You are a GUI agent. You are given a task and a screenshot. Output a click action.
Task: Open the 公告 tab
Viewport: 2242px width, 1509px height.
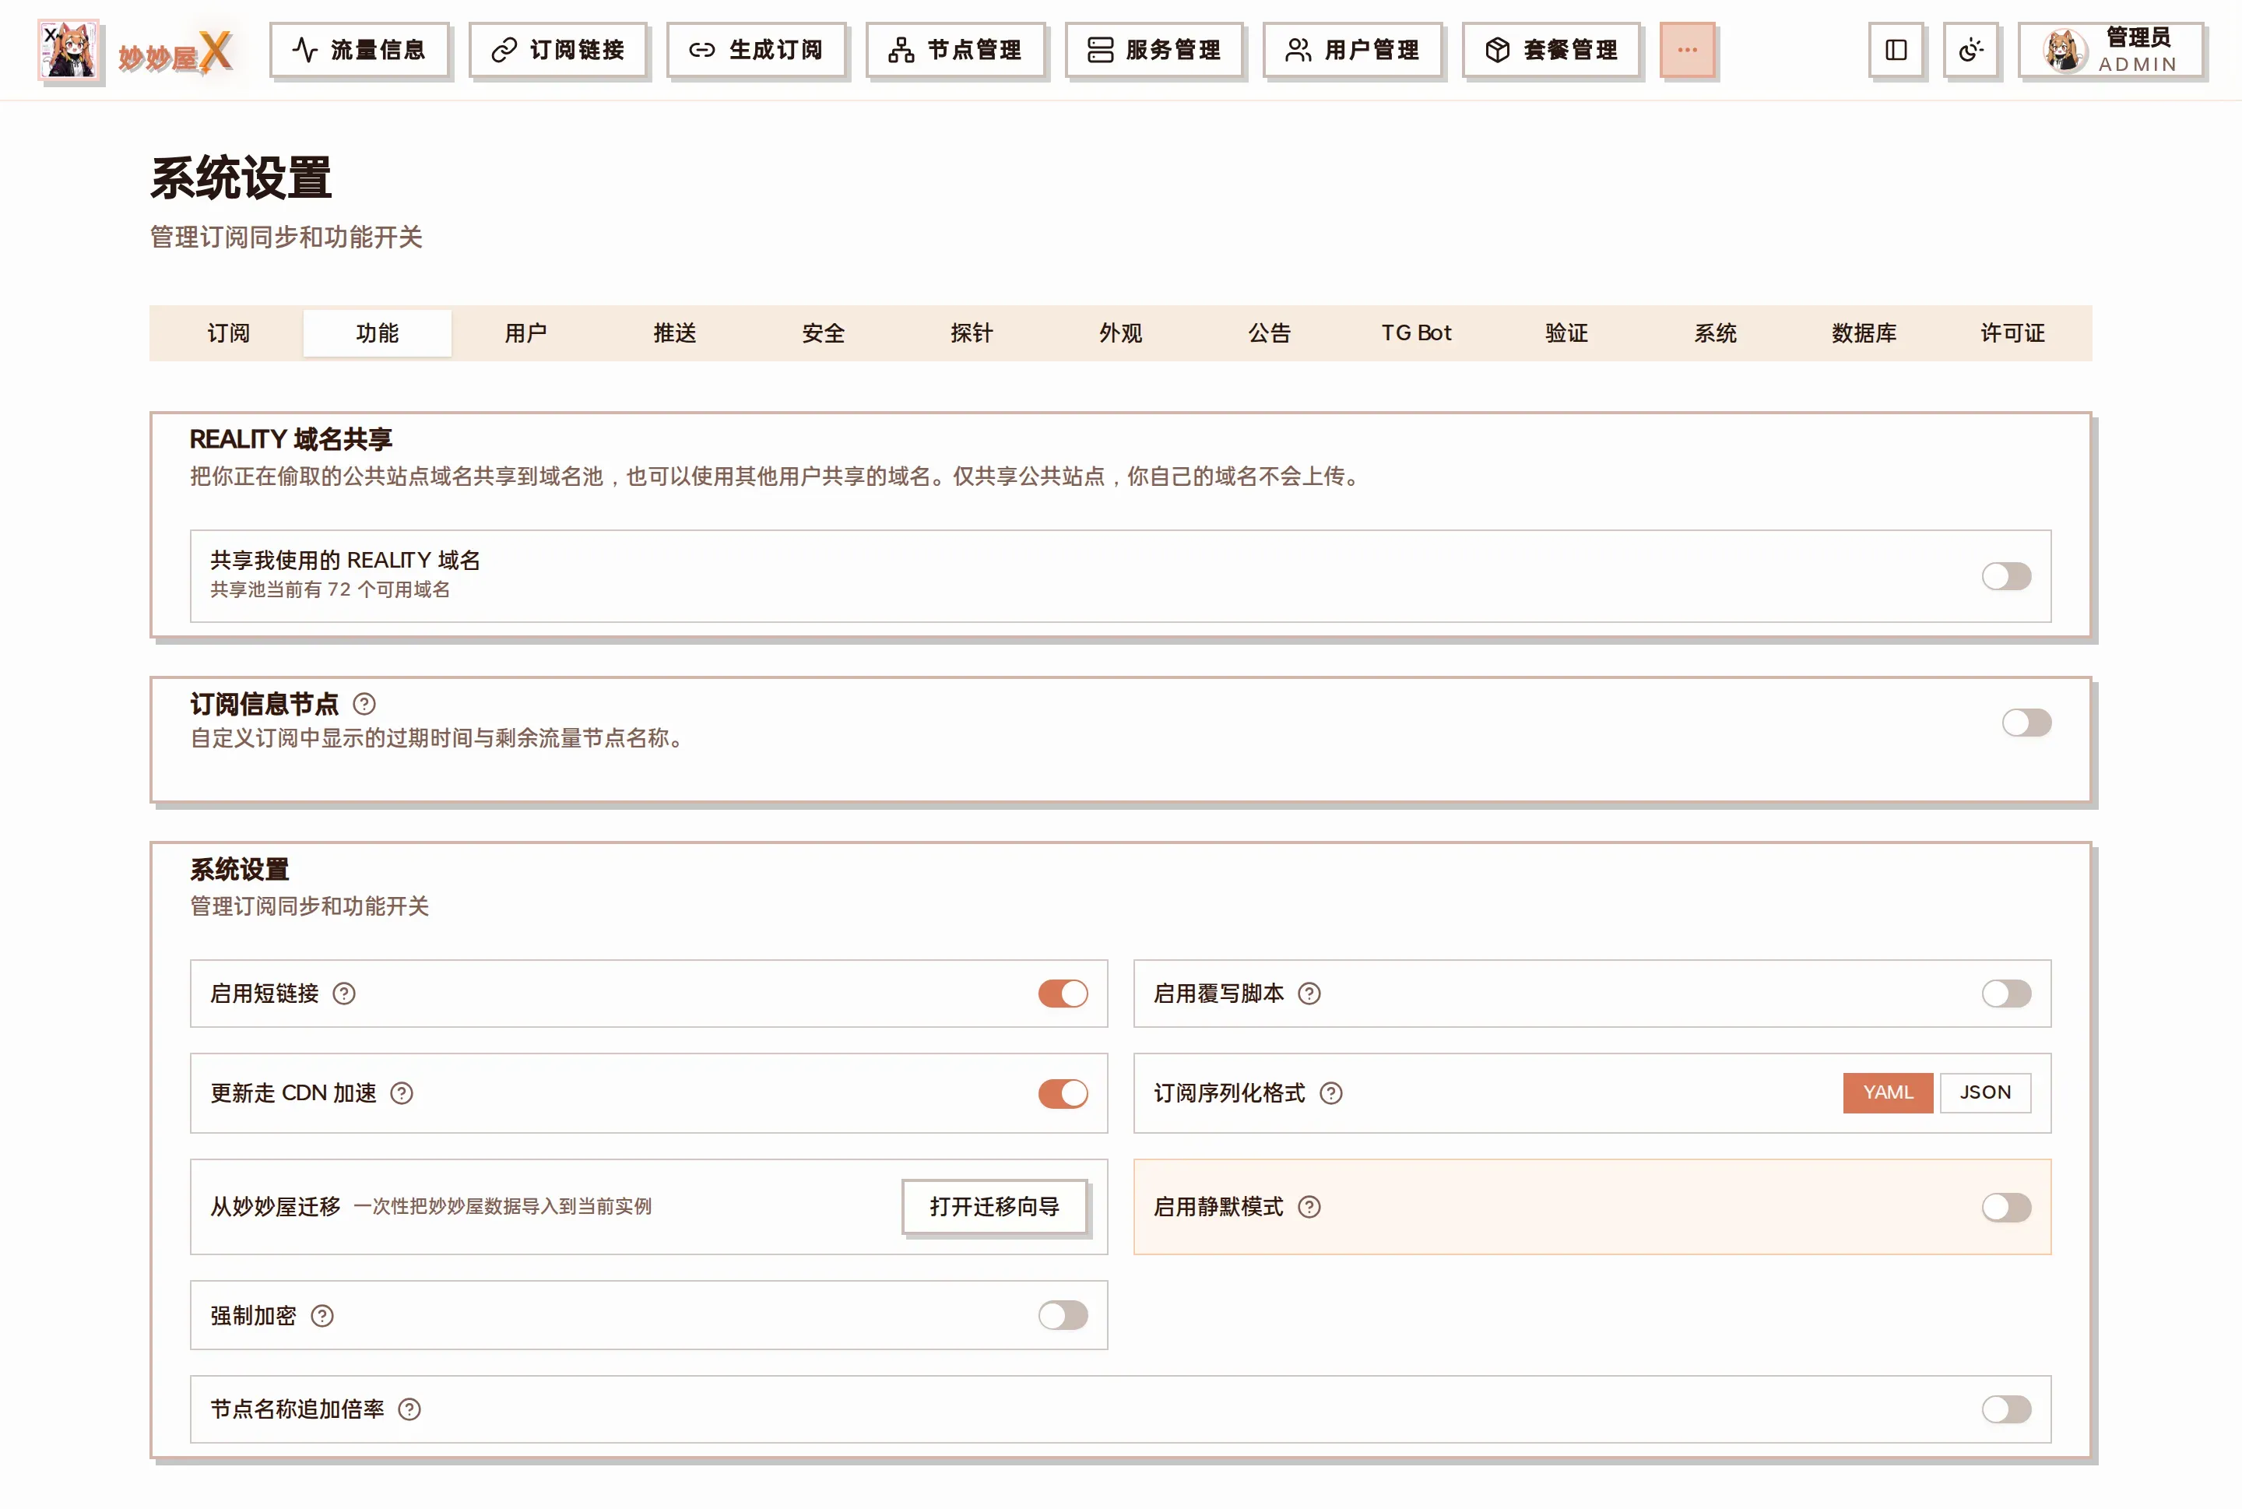[x=1270, y=333]
